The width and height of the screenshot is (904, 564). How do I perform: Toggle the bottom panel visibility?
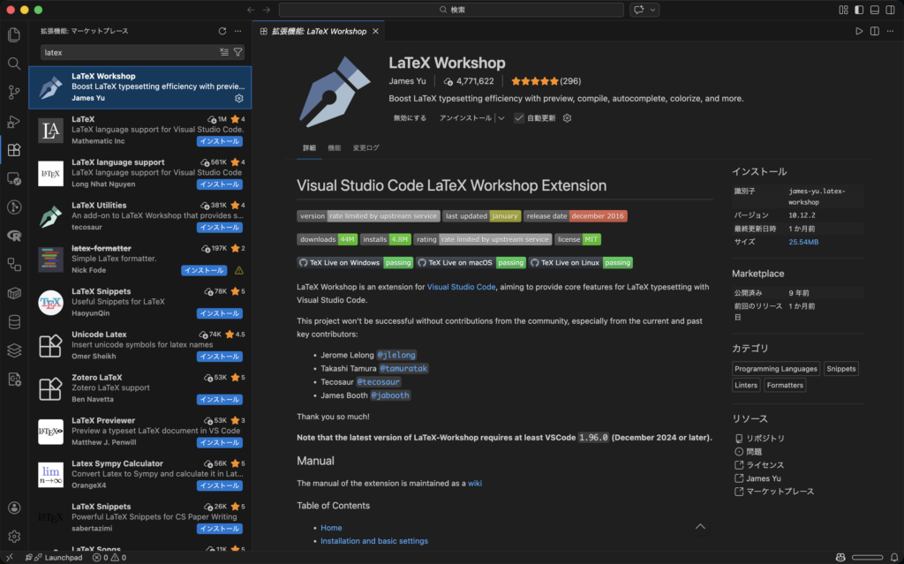click(x=874, y=10)
